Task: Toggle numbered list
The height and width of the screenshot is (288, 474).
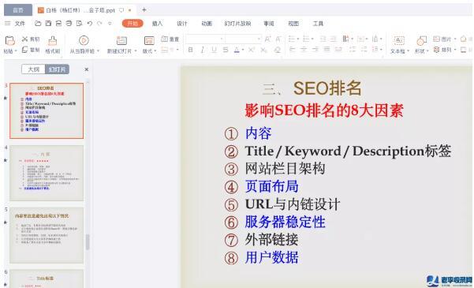Action: click(306, 39)
